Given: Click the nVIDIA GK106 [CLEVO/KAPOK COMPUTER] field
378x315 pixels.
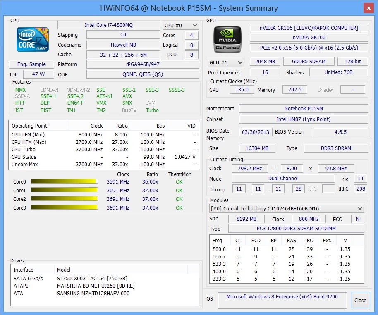Looking at the screenshot, I should click(309, 28).
